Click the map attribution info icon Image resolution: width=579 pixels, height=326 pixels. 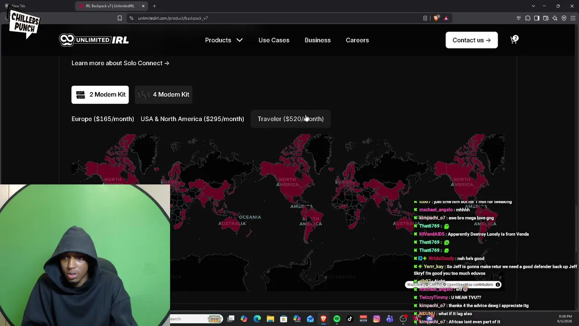(498, 285)
